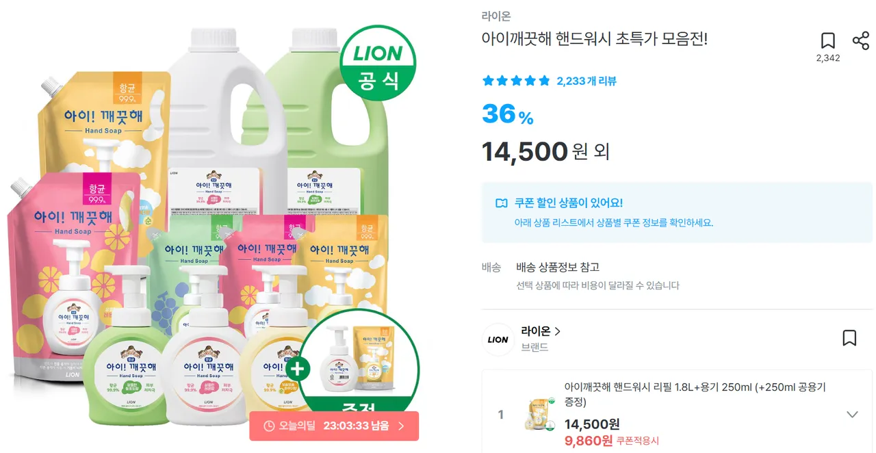This screenshot has height=453, width=876.
Task: Click 라이온 brand name above the title
Action: click(496, 16)
